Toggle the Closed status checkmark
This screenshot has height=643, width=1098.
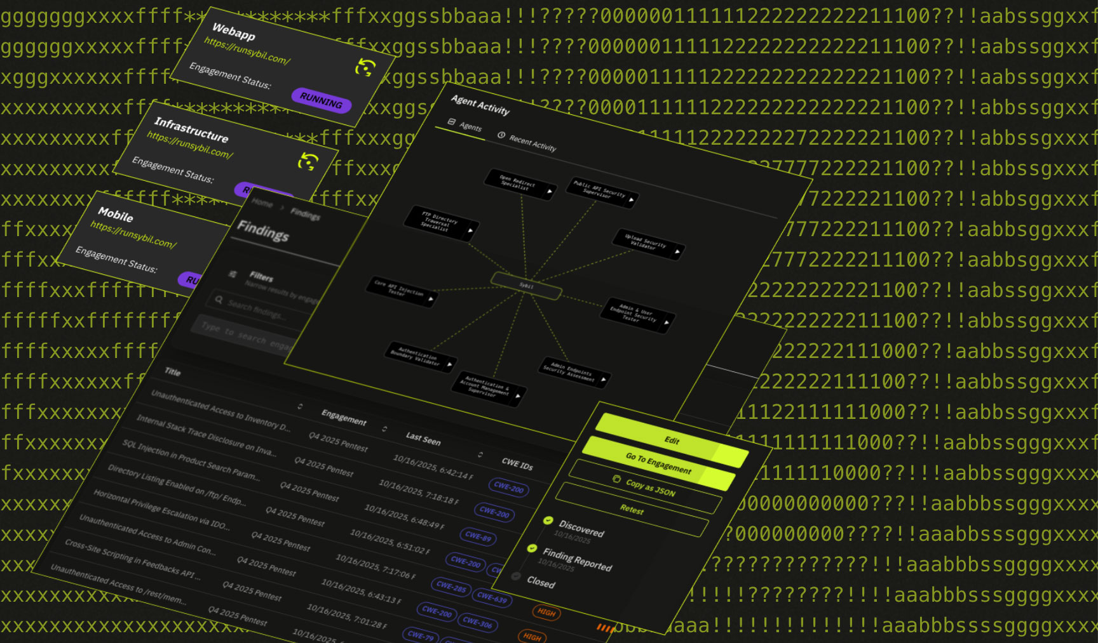click(516, 576)
